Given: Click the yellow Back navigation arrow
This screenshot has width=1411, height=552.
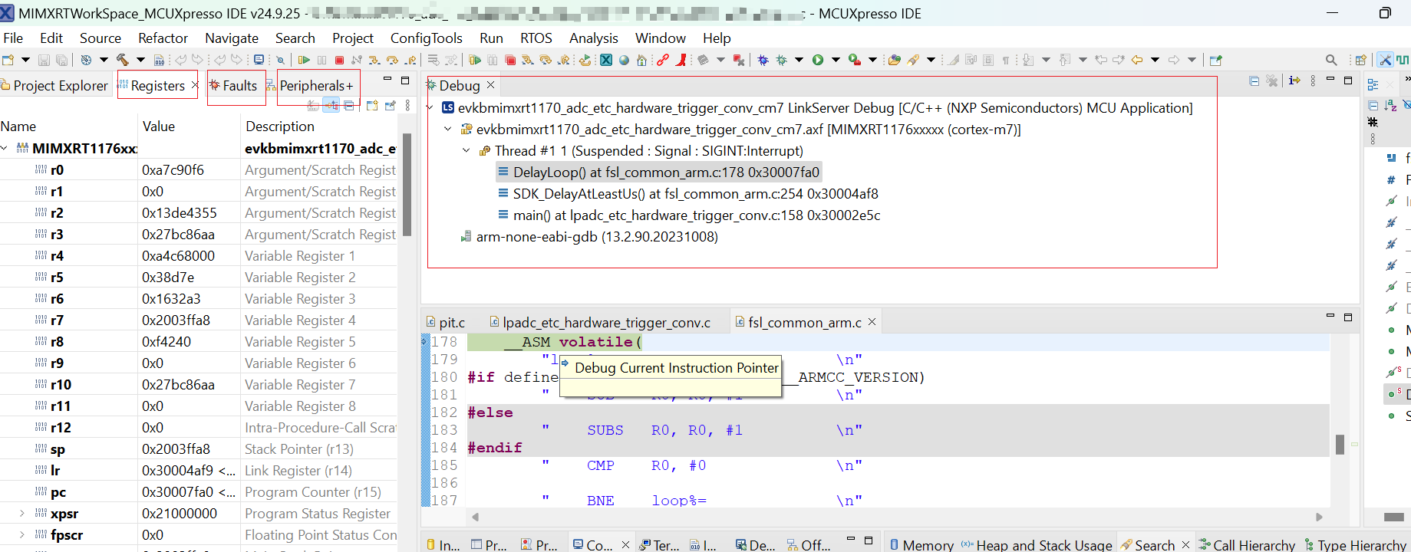Looking at the screenshot, I should pos(1137,60).
